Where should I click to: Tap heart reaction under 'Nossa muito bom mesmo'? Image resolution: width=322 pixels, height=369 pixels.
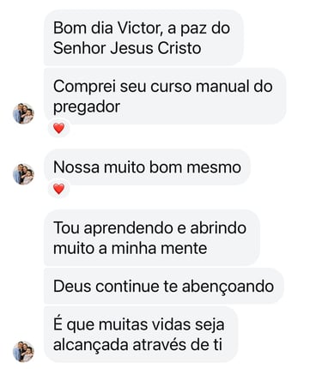click(59, 189)
